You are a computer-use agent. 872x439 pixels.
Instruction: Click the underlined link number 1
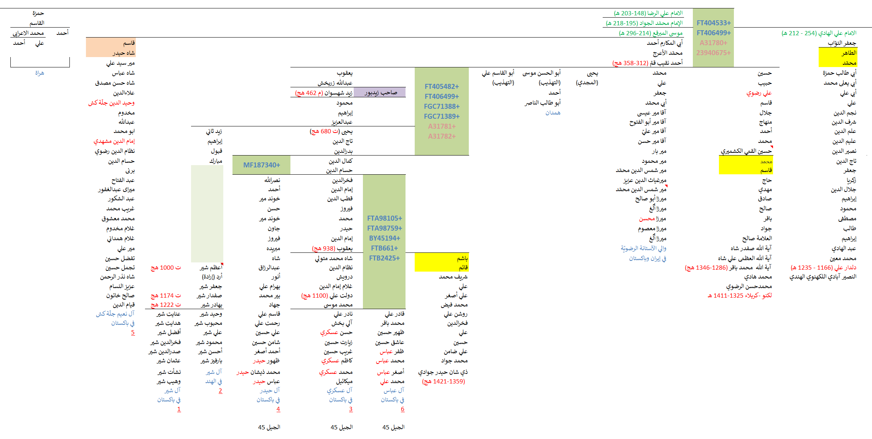(179, 409)
